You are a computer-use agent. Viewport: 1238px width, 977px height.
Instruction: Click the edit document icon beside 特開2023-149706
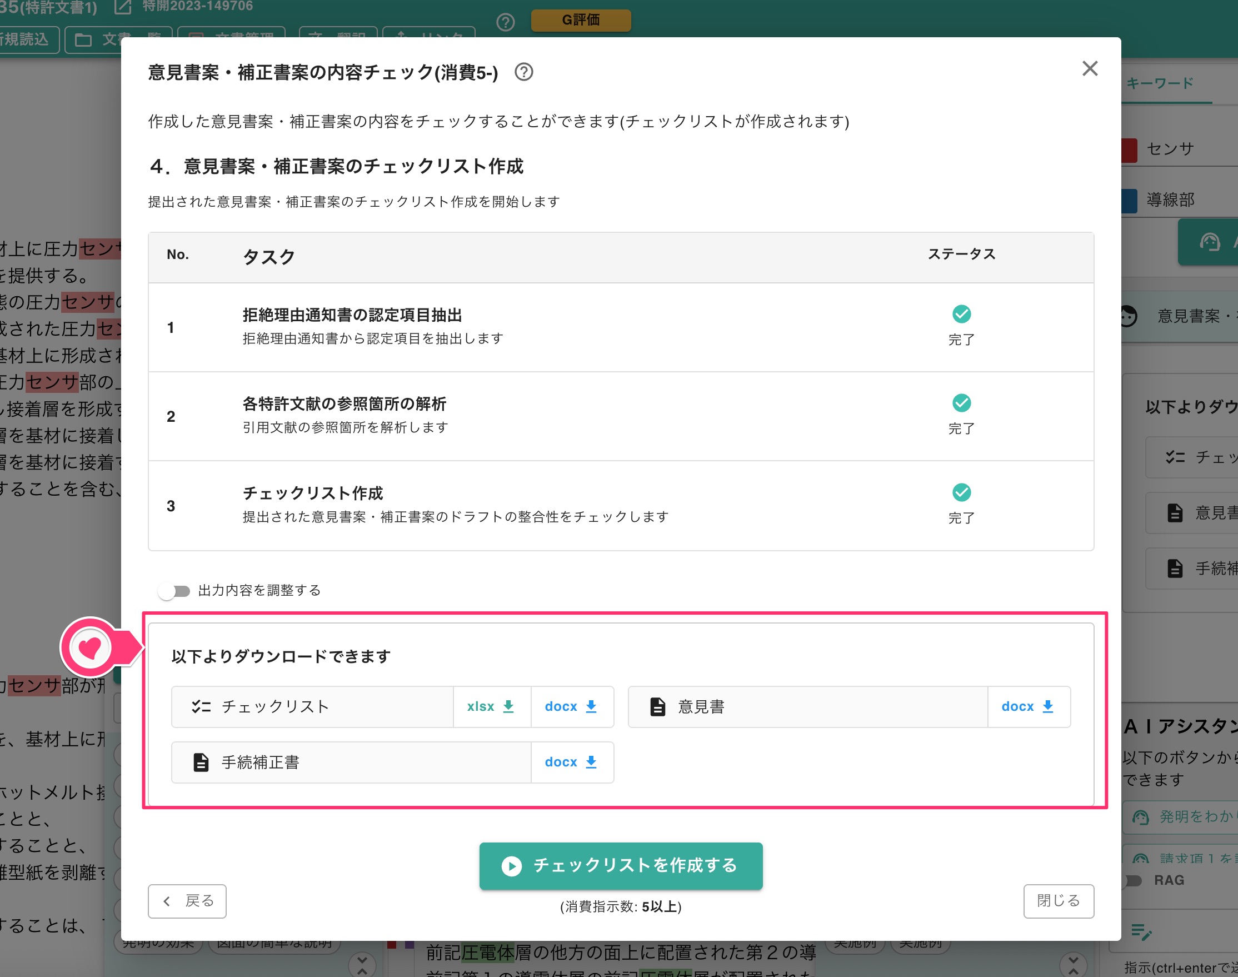click(123, 6)
